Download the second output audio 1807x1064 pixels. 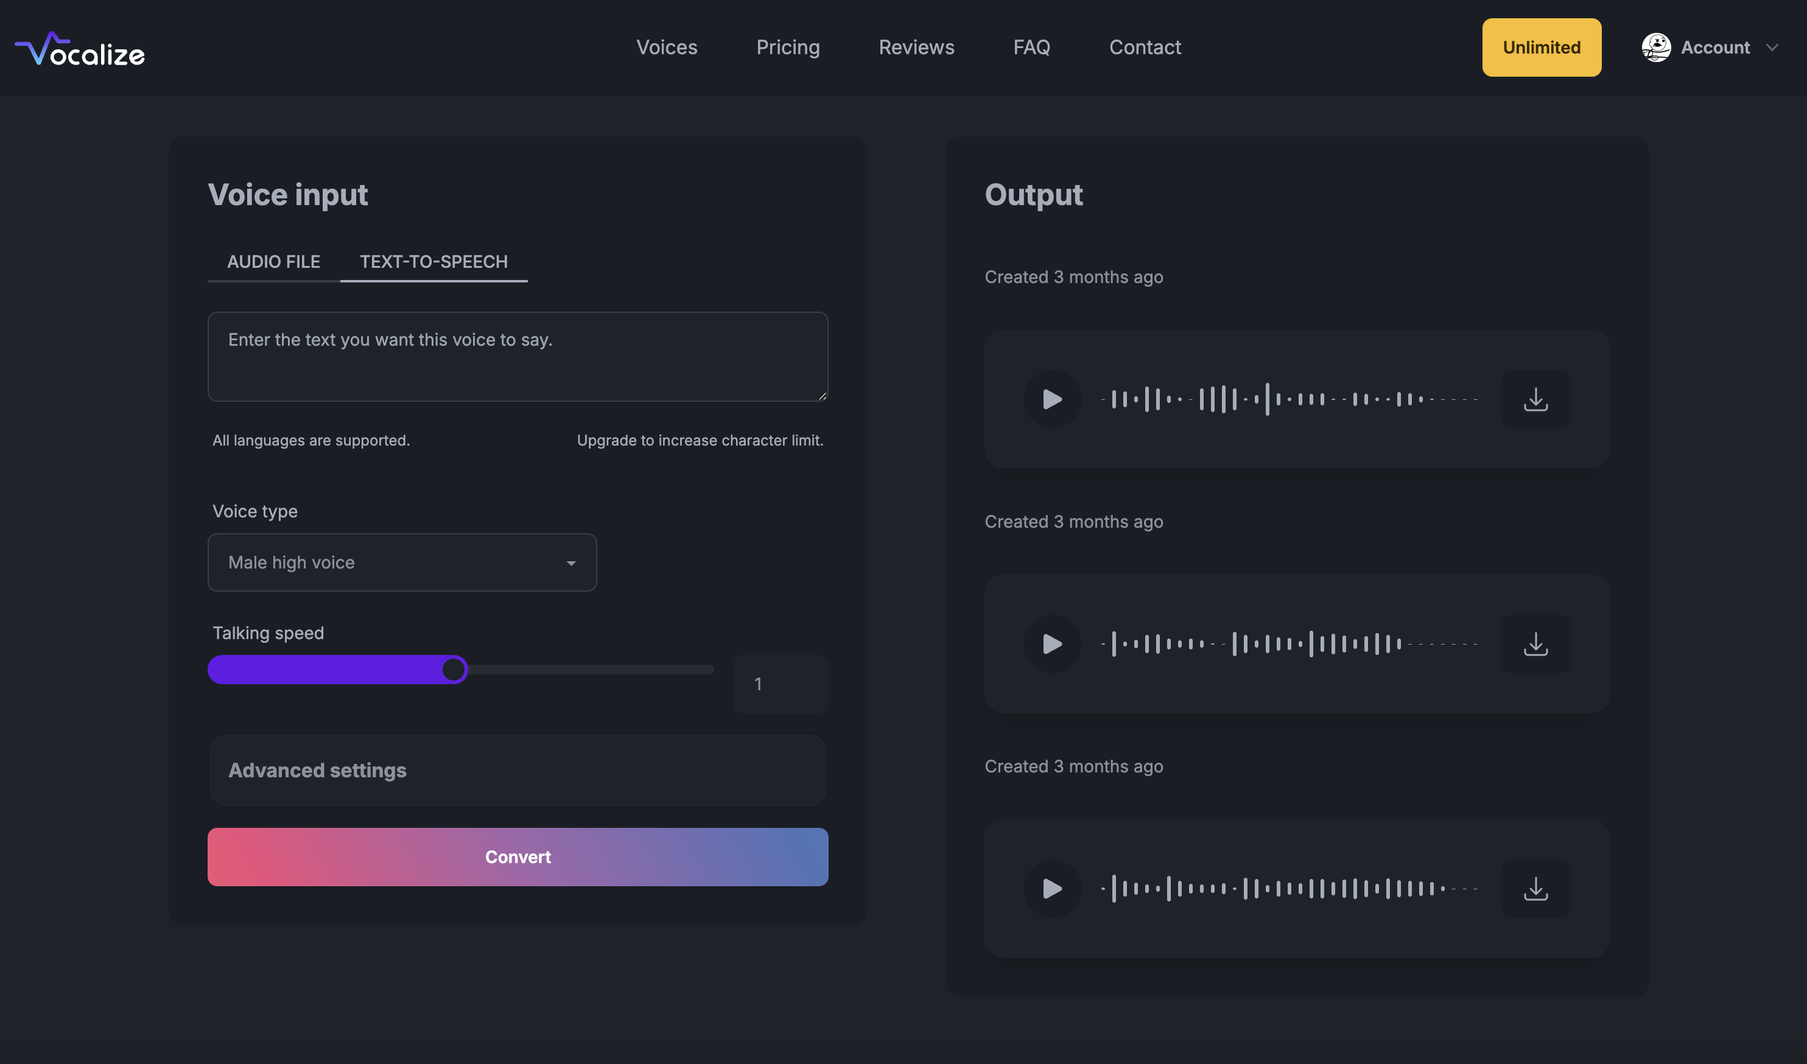(1535, 644)
